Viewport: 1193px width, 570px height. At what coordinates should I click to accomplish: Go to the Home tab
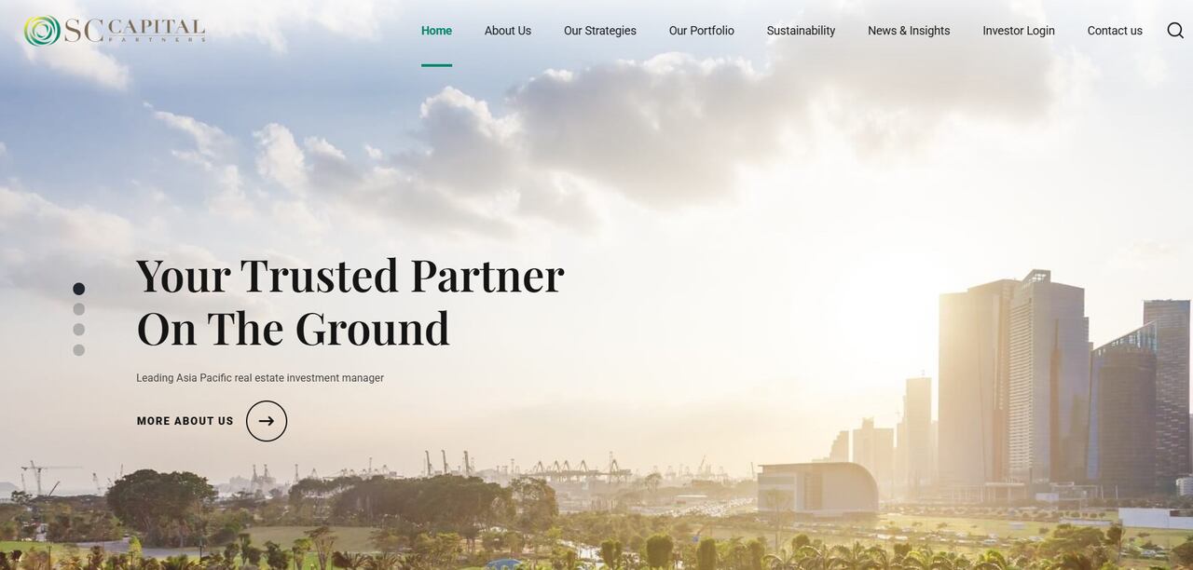(436, 31)
